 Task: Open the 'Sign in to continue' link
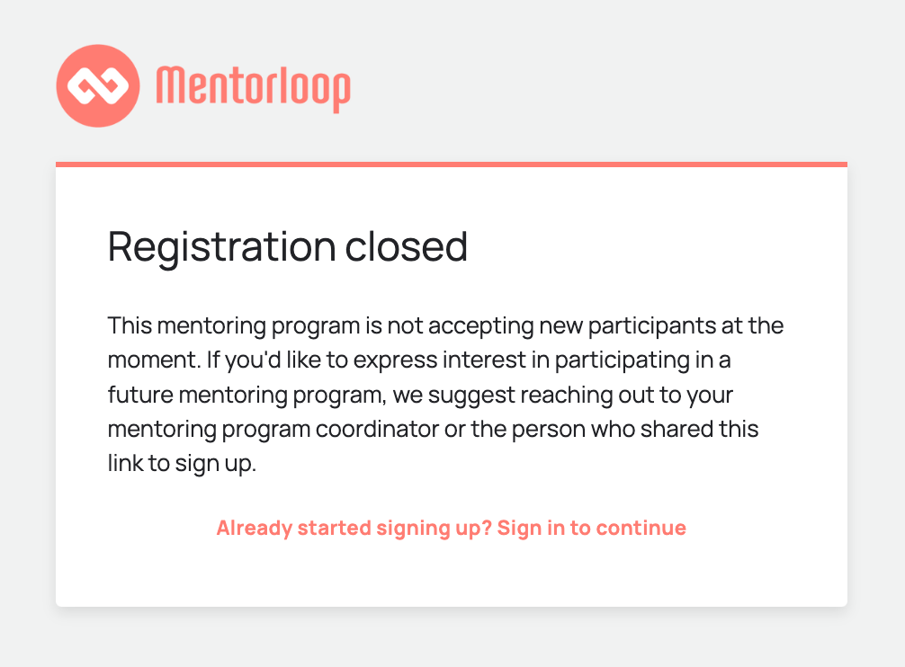tap(591, 528)
